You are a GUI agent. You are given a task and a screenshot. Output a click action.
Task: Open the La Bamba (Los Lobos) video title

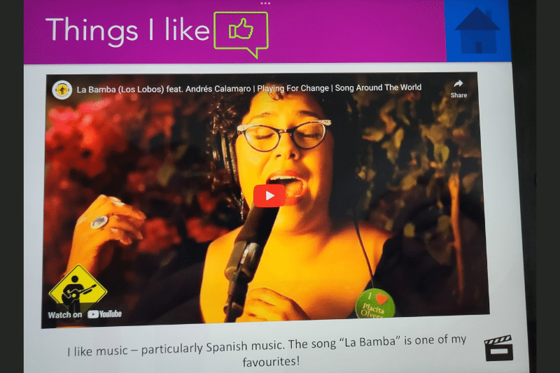pyautogui.click(x=249, y=88)
